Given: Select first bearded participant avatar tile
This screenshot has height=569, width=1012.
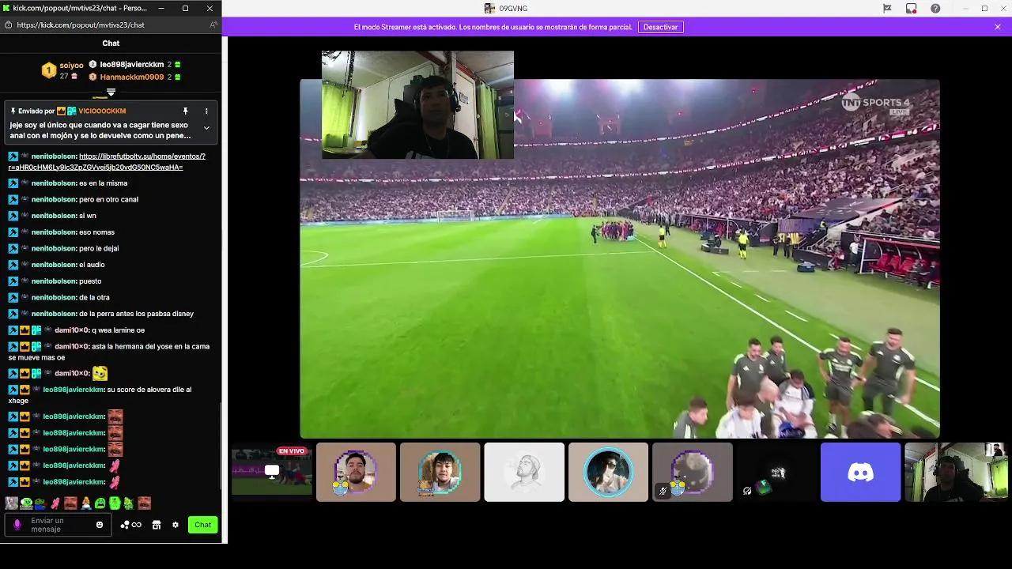Looking at the screenshot, I should 356,472.
